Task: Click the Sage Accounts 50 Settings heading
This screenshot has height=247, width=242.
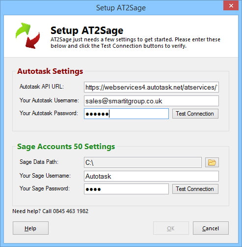Action: pyautogui.click(x=66, y=147)
